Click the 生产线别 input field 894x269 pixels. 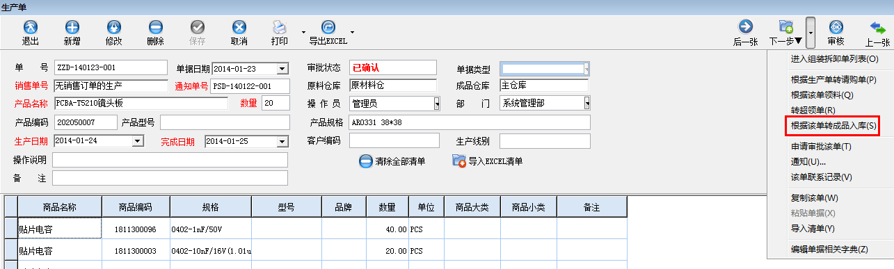tap(545, 141)
